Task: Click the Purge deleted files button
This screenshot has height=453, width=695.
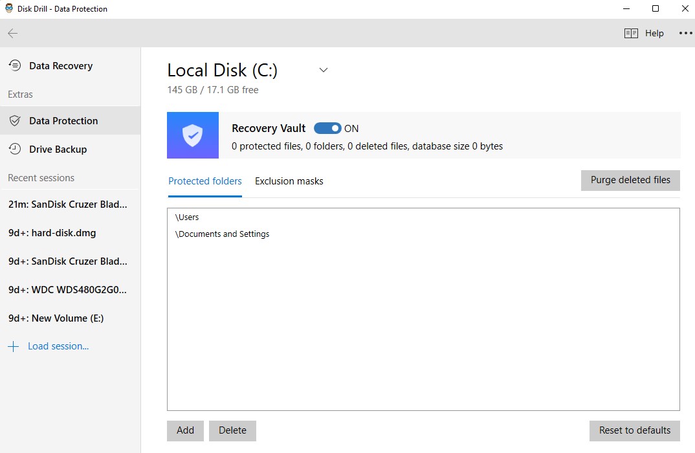Action: (x=630, y=180)
